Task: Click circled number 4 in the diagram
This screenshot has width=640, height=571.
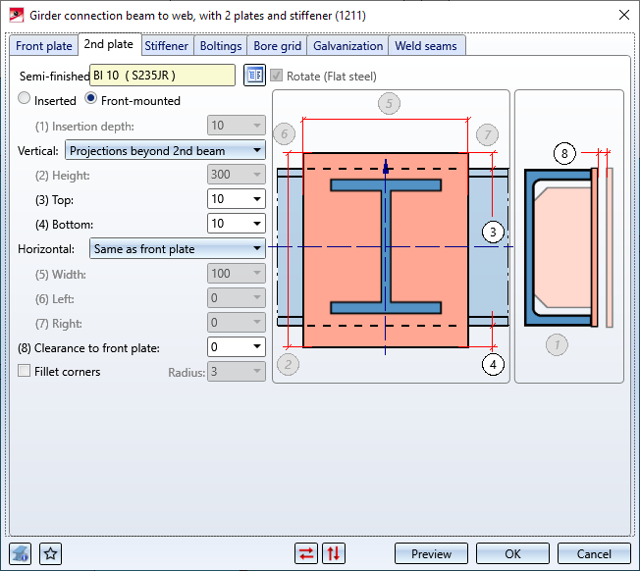Action: [x=494, y=364]
